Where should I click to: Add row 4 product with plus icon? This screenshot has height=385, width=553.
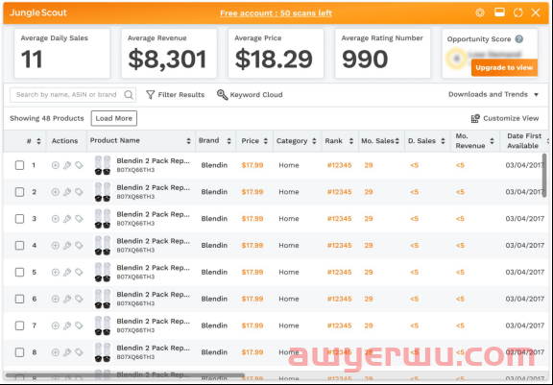pos(56,246)
